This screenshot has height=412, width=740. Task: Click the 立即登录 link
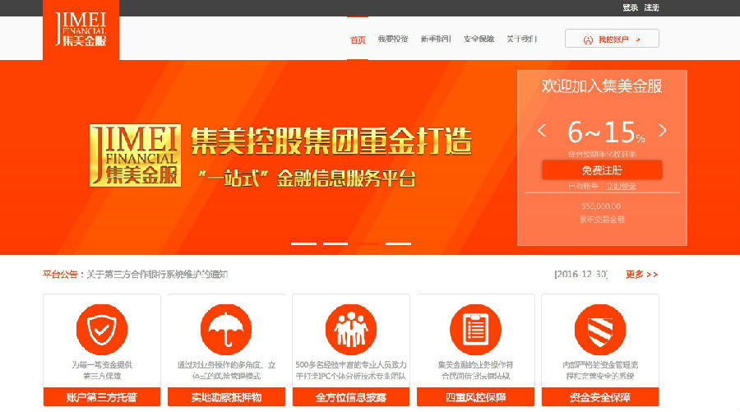point(621,187)
